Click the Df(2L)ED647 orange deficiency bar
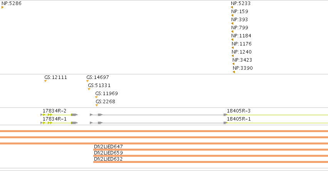The image size is (328, 171). point(211,150)
